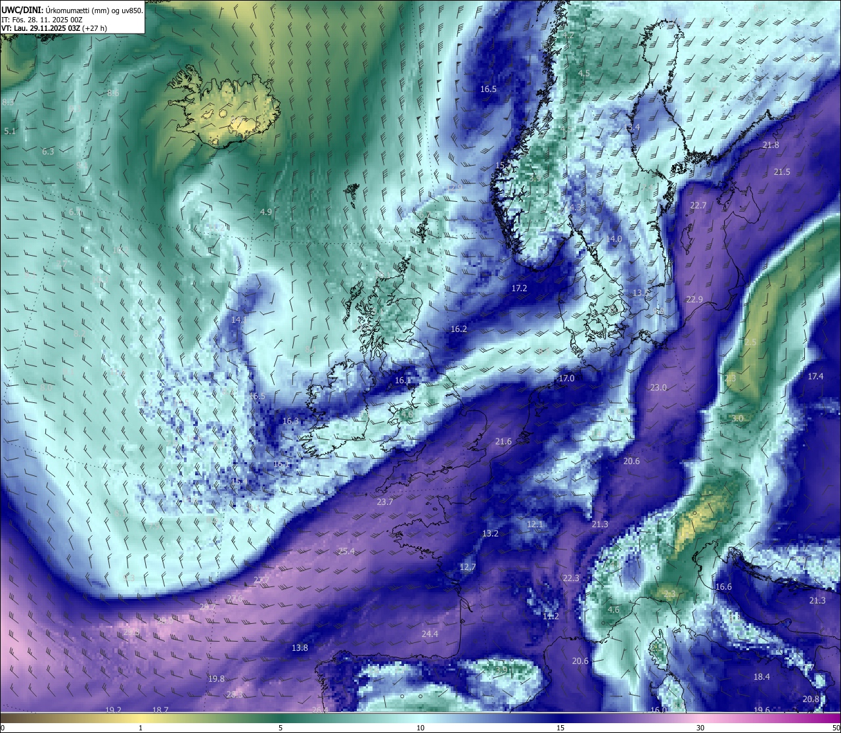841x733 pixels.
Task: Click the 16.2 map value
Action: 459,329
